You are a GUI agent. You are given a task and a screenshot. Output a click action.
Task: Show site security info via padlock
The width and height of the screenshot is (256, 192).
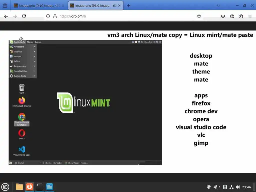[x=55, y=16]
